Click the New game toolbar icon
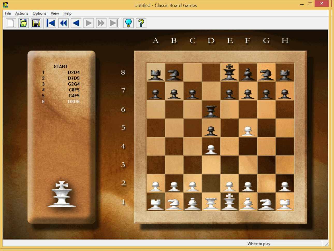The width and height of the screenshot is (334, 251). [11, 23]
